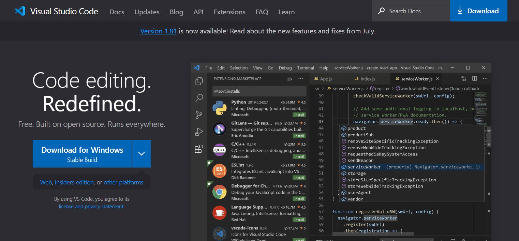
Task: Switch to the index.js editor tab
Action: pos(367,79)
